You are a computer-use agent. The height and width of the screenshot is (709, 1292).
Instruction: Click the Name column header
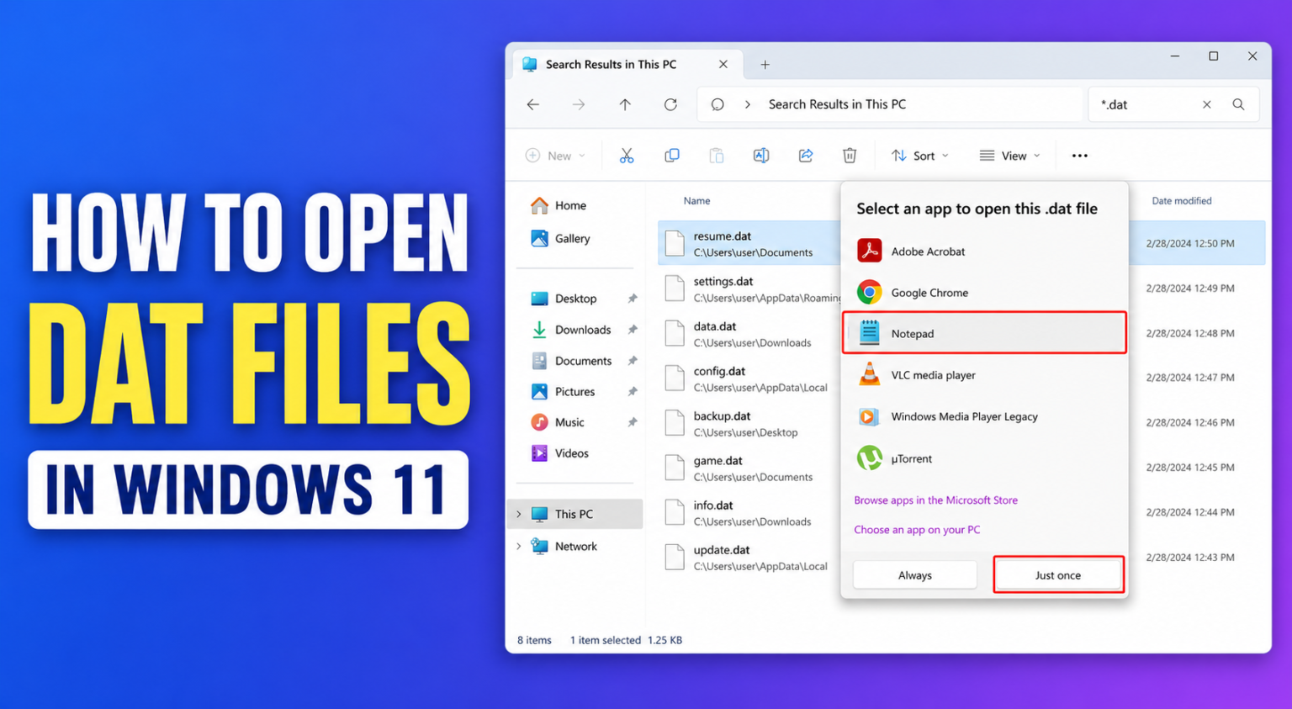coord(696,201)
